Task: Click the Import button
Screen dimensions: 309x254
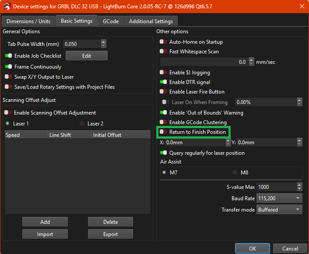Action: pos(45,234)
